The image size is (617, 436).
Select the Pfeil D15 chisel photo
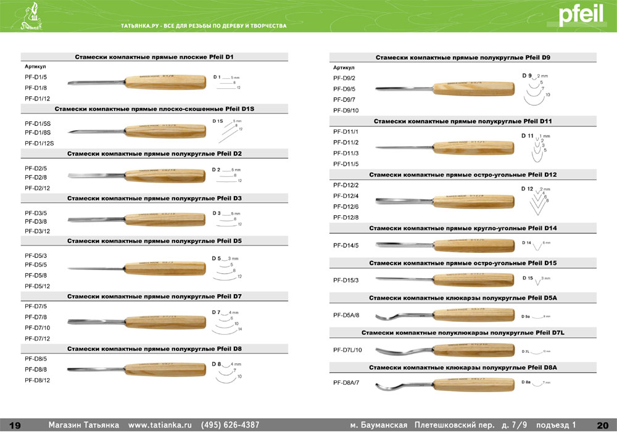445,279
